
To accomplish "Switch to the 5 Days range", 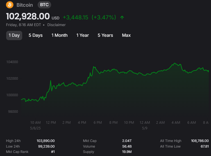I will (35, 35).
